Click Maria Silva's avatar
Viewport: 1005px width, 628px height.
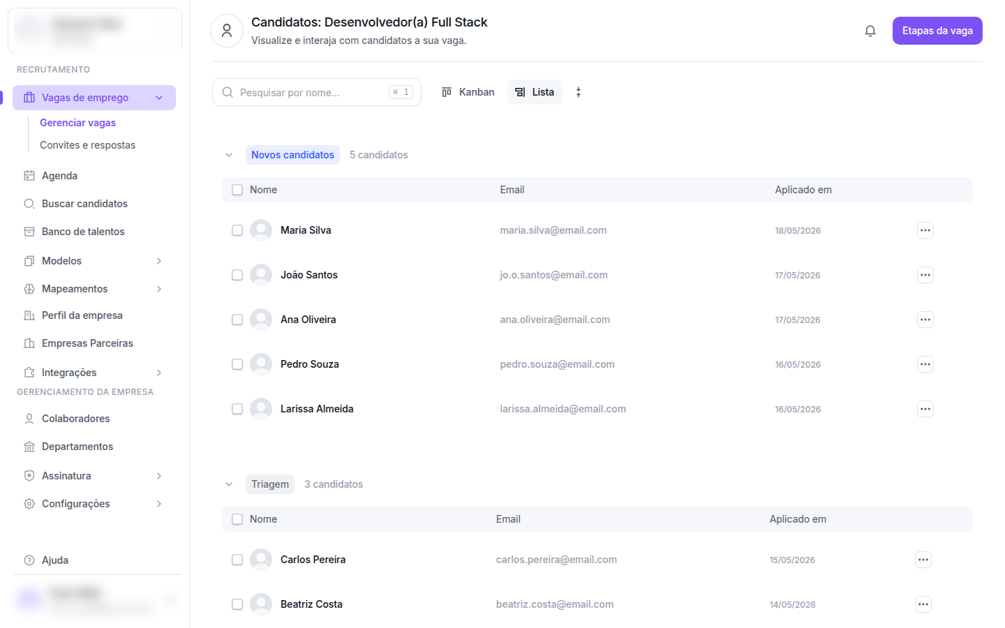point(261,230)
